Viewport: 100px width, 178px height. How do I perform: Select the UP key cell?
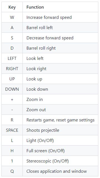click(x=12, y=79)
